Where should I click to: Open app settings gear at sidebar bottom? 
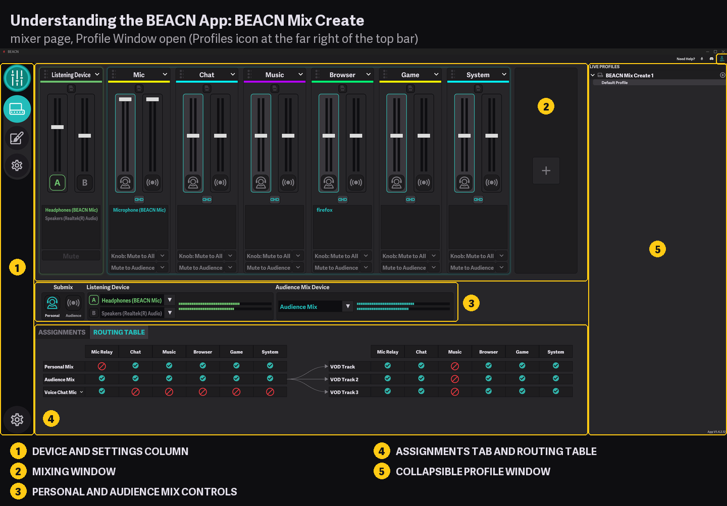point(17,419)
